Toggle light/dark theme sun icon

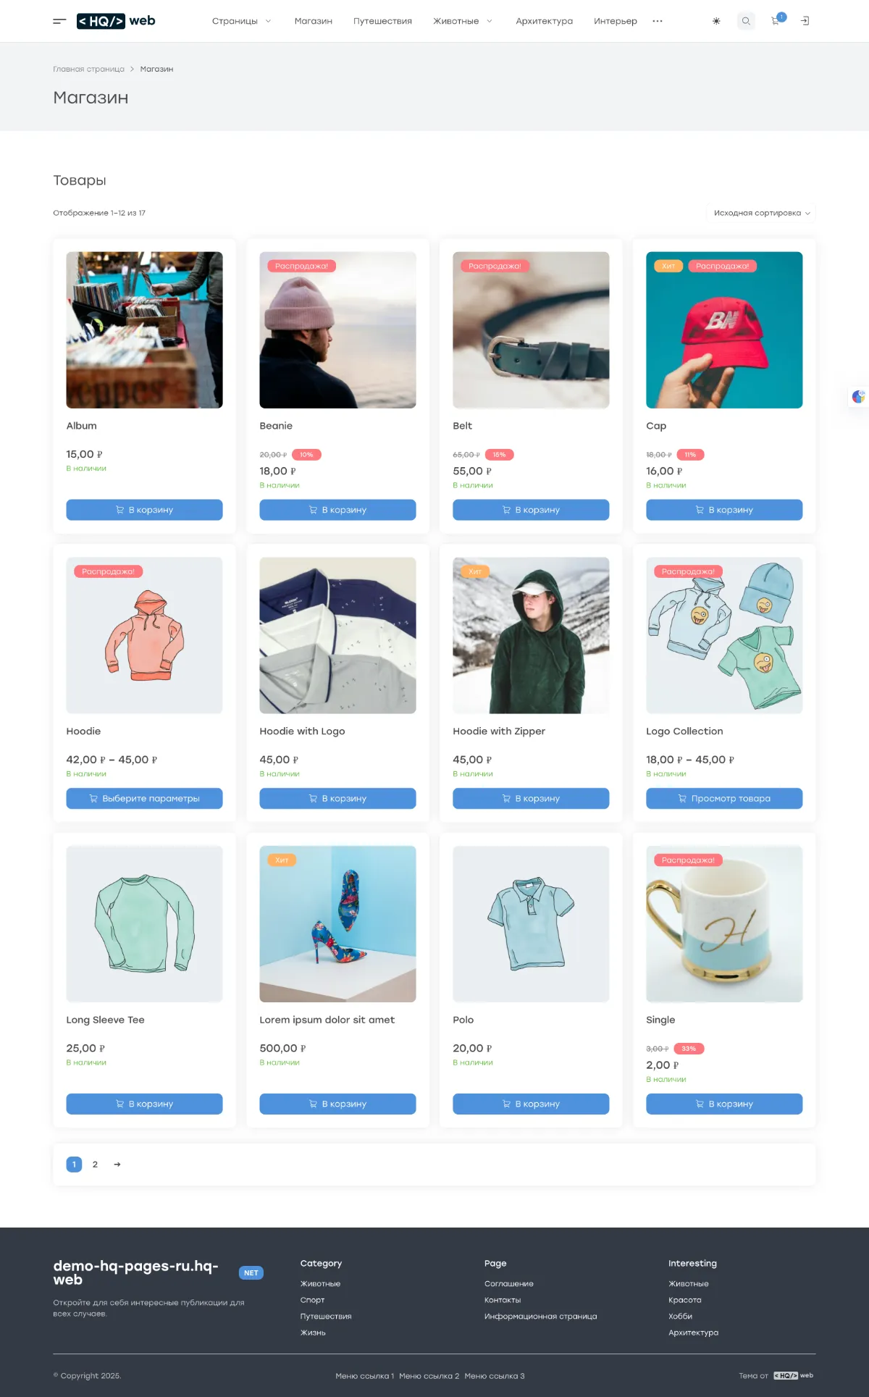(716, 21)
